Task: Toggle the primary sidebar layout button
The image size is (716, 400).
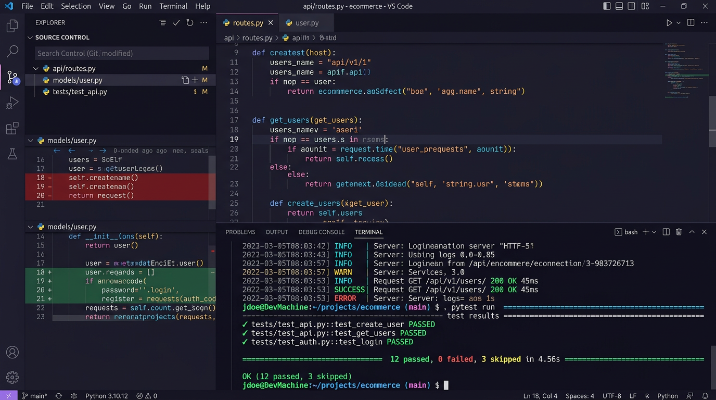Action: 607,6
